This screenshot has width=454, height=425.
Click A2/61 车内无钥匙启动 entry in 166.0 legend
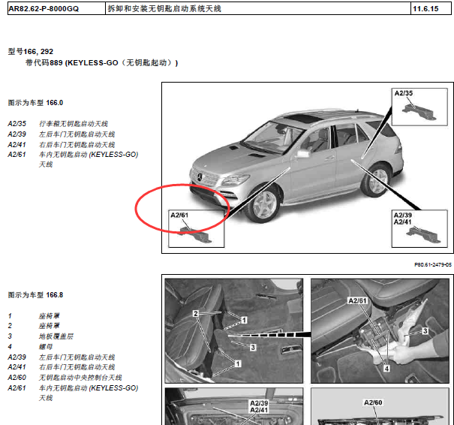point(73,159)
